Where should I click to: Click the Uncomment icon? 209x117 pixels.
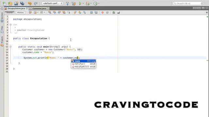(119, 12)
